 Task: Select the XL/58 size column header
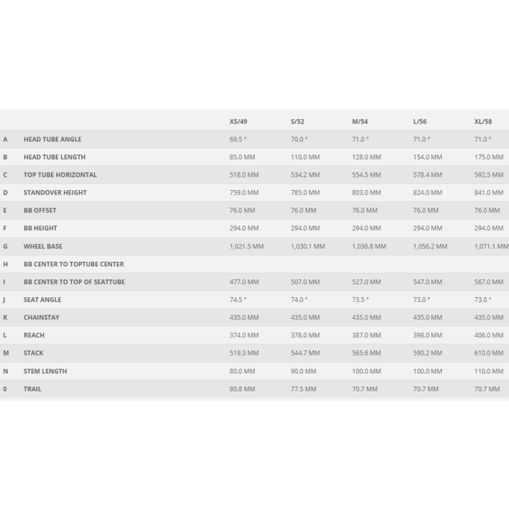(x=483, y=122)
